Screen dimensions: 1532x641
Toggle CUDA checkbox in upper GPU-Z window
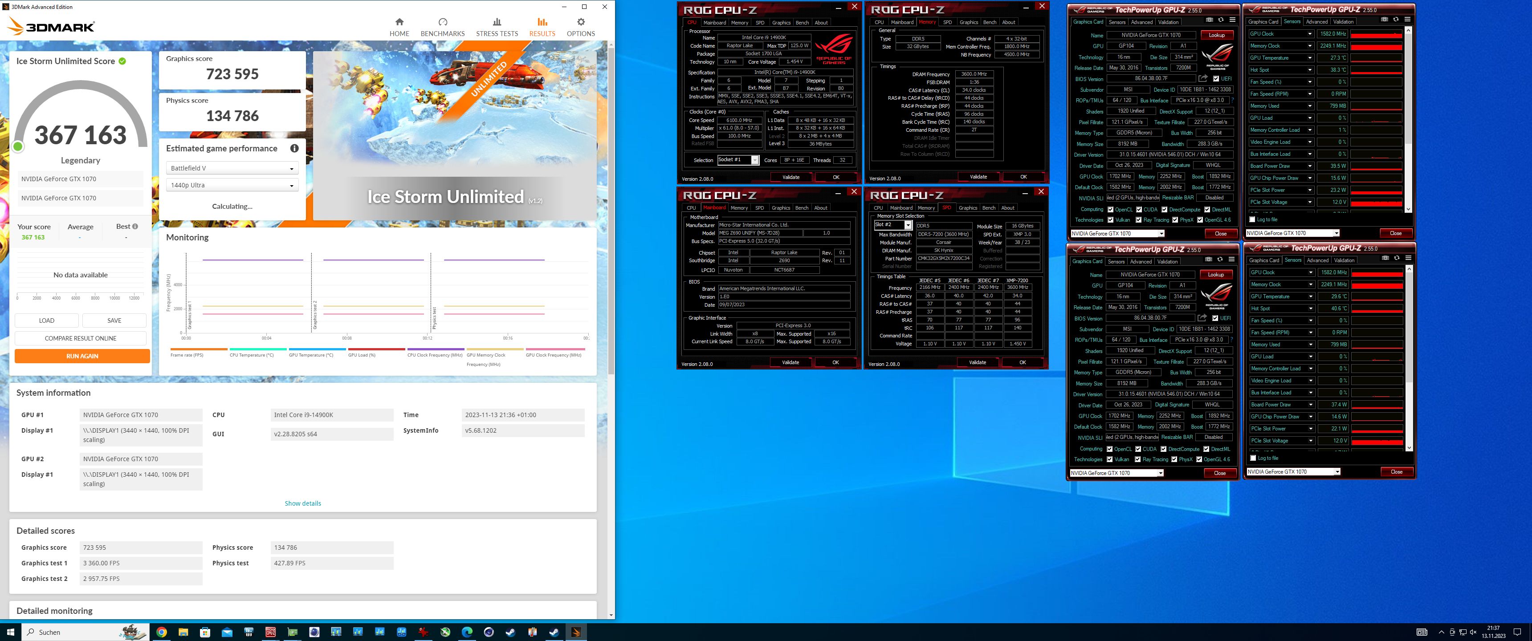tap(1139, 209)
